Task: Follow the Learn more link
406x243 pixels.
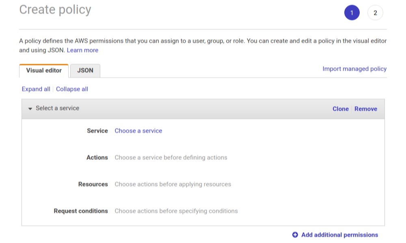Action: 82,50
